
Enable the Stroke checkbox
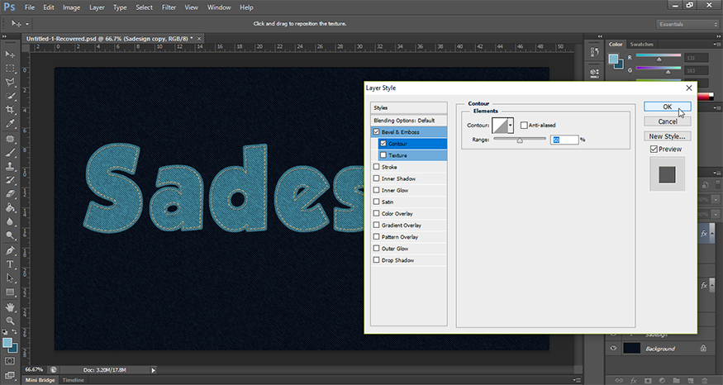pos(376,167)
